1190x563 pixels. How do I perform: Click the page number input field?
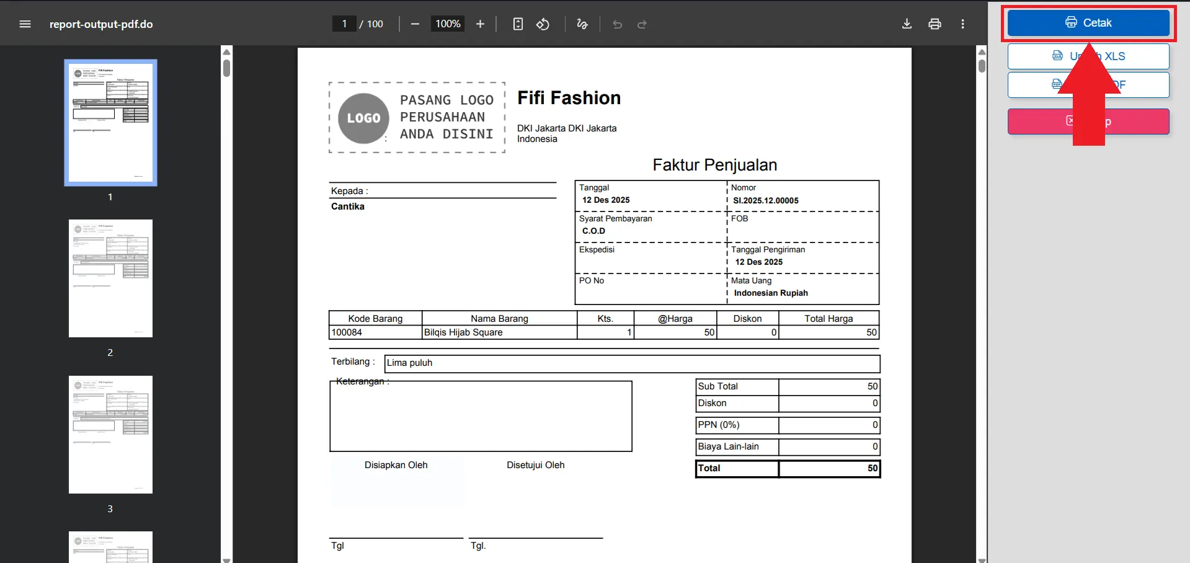click(x=344, y=24)
